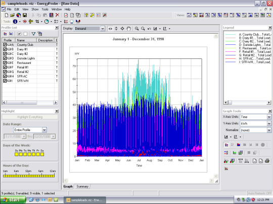Uncheck profile I SFR-WH
Image resolution: width=273 pixels, height=204 pixels.
(5, 81)
